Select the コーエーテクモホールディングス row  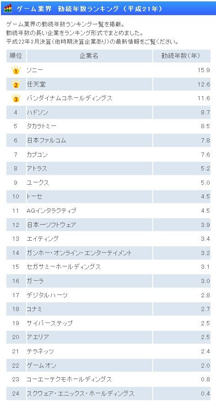coord(108,379)
